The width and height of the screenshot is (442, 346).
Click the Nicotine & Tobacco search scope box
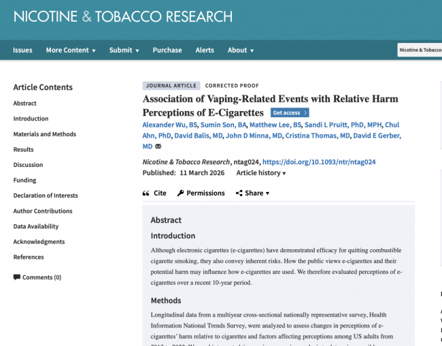click(420, 50)
